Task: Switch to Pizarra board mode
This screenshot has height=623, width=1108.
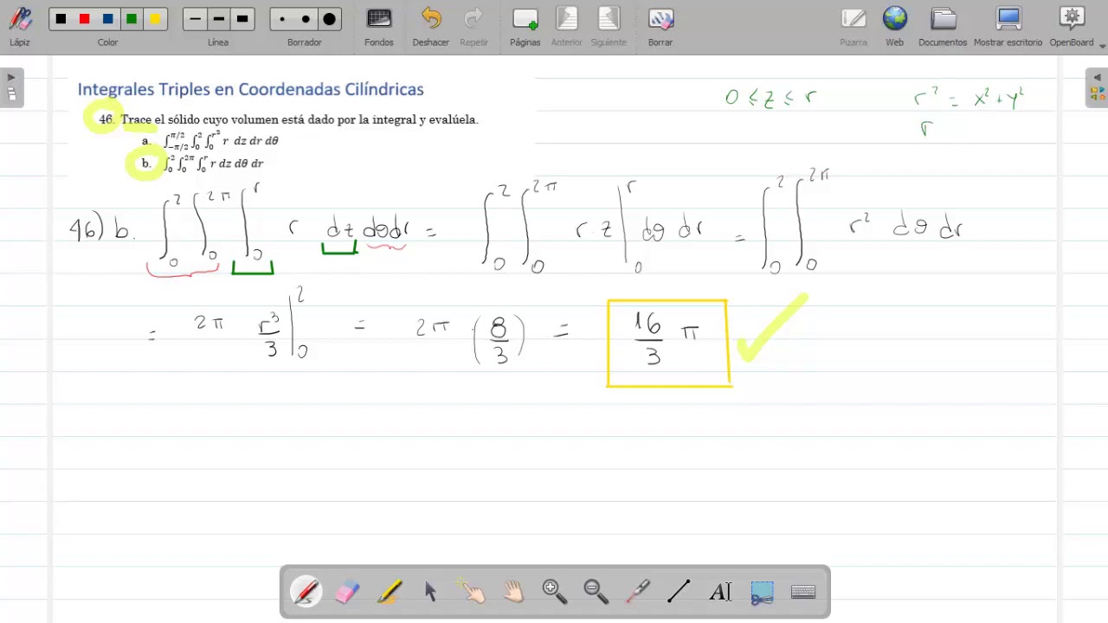Action: tap(854, 26)
